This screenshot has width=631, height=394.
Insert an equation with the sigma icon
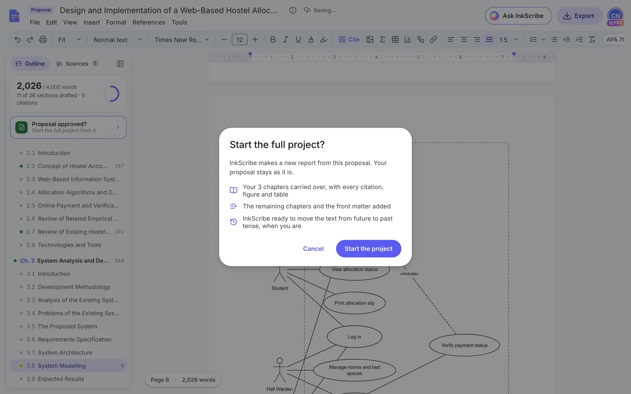tap(382, 39)
